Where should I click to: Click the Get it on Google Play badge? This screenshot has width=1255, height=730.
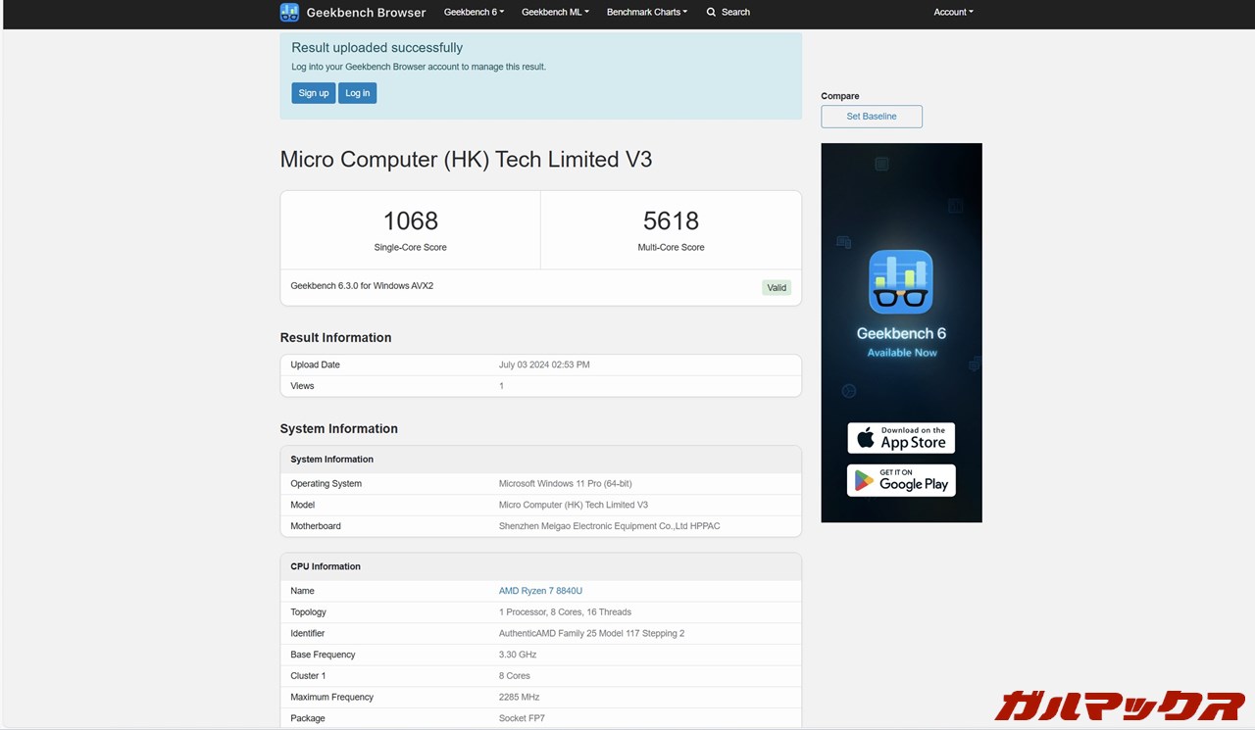[x=900, y=480]
